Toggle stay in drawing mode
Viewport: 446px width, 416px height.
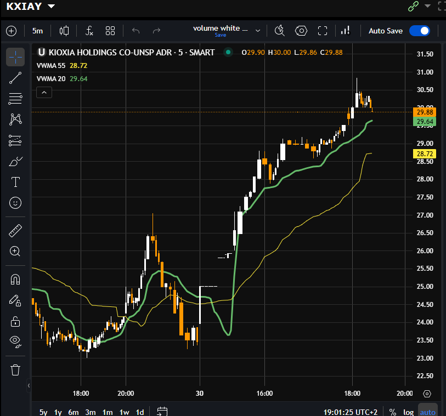(15, 301)
